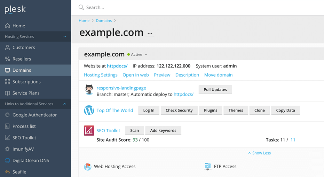The height and width of the screenshot is (177, 324).
Task: Click the search magnifier icon
Action: (81, 7)
